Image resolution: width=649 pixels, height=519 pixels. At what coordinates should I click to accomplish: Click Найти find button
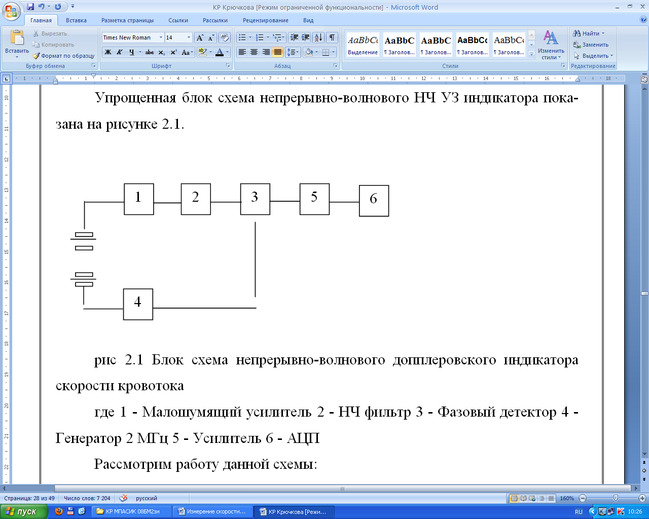pos(589,33)
